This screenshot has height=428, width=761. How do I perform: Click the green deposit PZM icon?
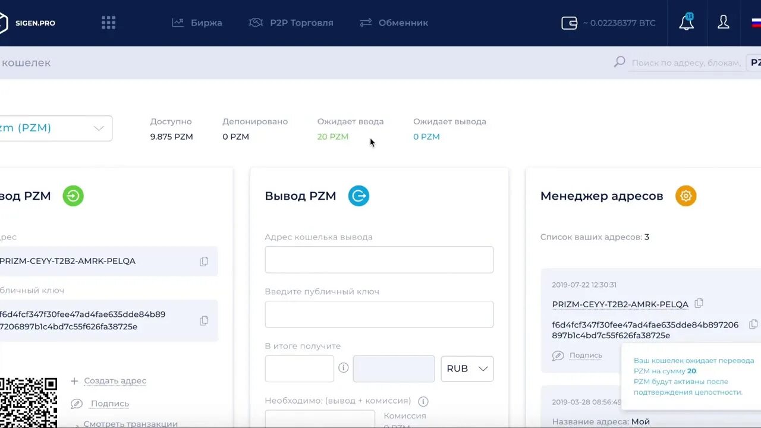pyautogui.click(x=73, y=196)
